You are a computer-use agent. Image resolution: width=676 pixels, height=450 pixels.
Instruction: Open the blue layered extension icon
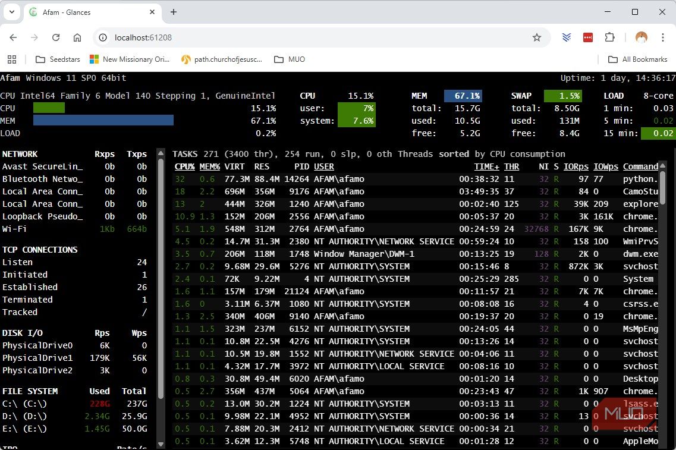tap(567, 37)
